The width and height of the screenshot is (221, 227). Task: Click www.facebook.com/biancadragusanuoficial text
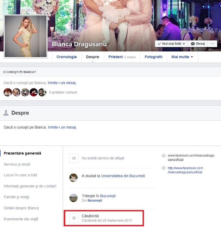191,158
